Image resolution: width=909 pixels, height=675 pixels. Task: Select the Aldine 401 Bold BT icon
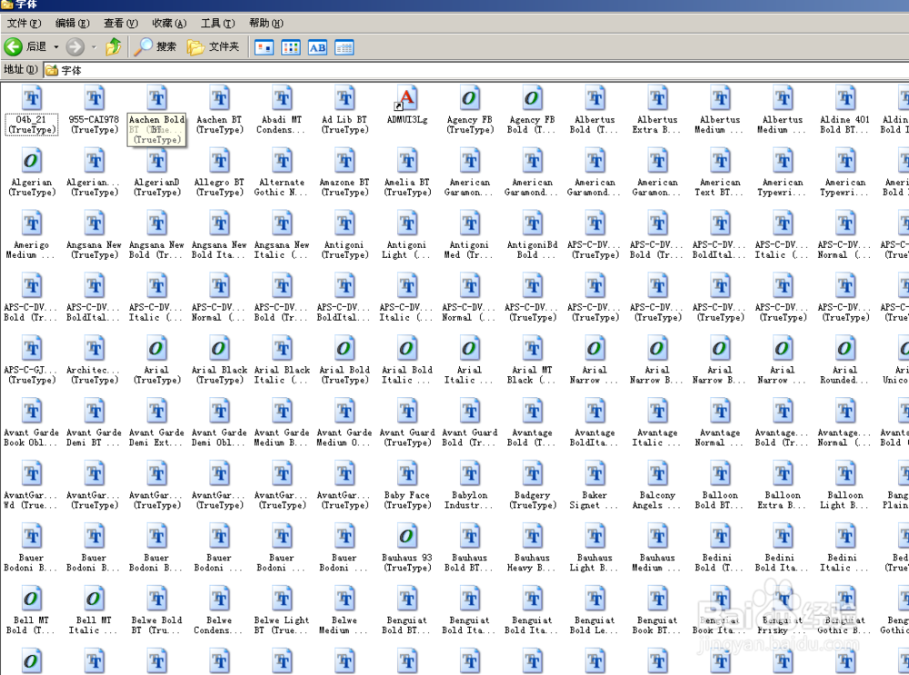pyautogui.click(x=845, y=97)
